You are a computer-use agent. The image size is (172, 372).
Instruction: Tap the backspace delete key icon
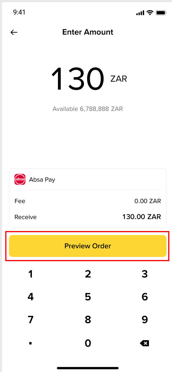click(x=145, y=343)
